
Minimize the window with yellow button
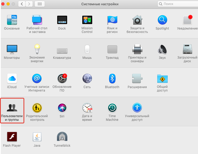(x=8, y=4)
